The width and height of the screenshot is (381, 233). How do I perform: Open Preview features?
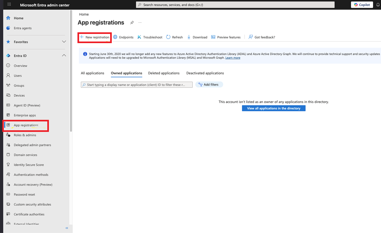[x=226, y=37]
